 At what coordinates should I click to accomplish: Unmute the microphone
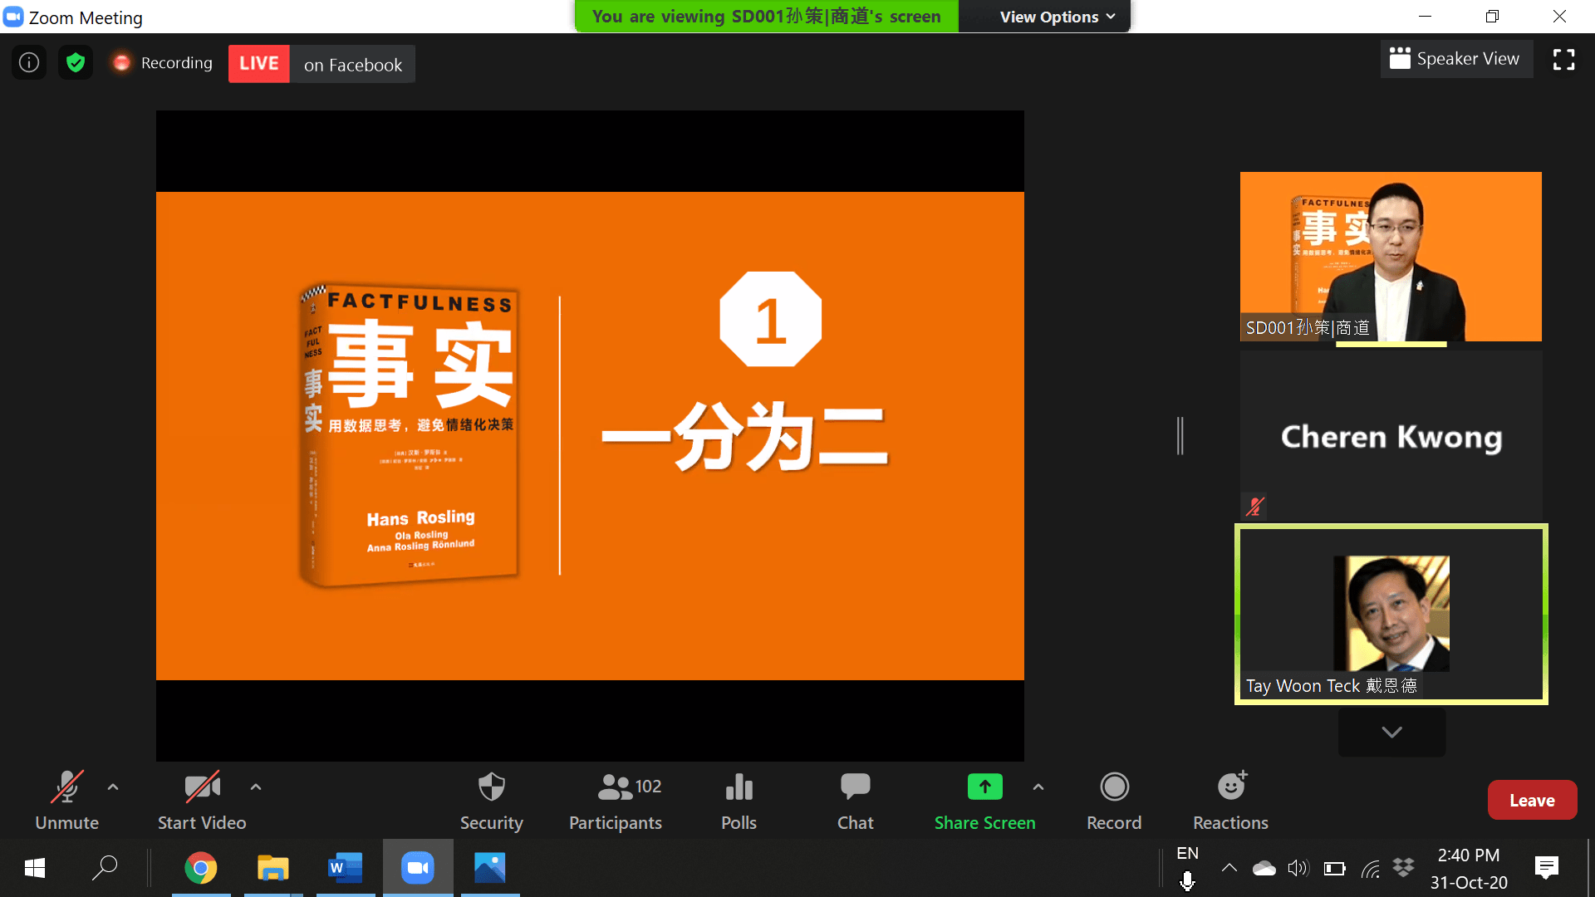pyautogui.click(x=66, y=800)
